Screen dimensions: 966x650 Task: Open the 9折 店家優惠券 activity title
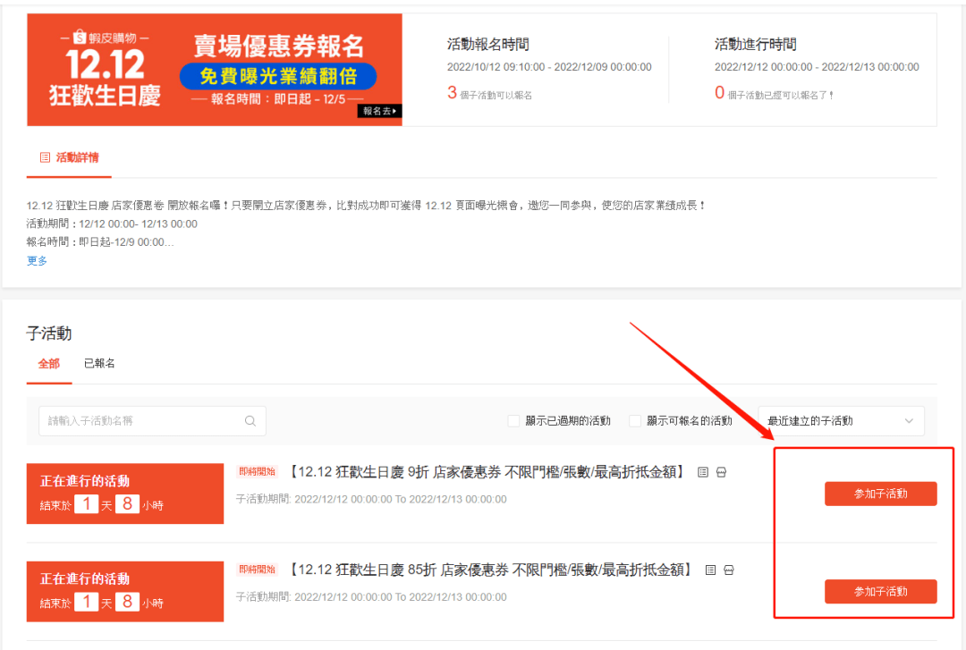(487, 472)
